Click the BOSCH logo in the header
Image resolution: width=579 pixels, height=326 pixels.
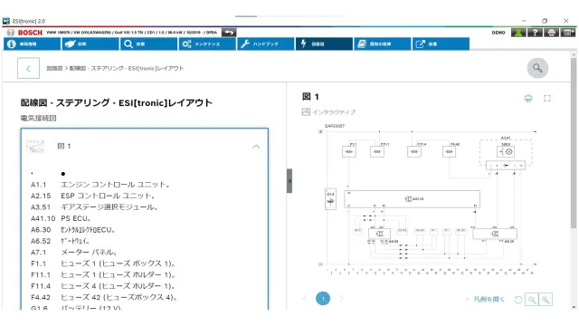click(30, 33)
